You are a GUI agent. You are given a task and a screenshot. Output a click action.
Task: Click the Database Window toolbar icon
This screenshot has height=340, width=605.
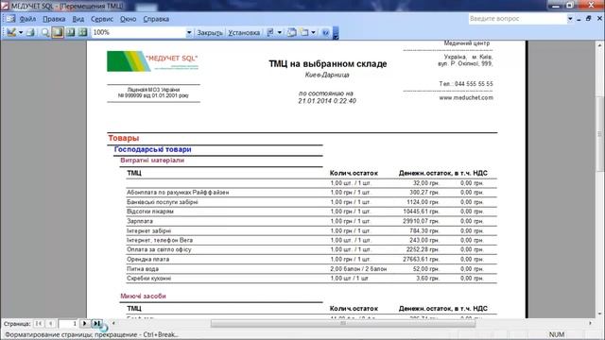pyautogui.click(x=292, y=32)
